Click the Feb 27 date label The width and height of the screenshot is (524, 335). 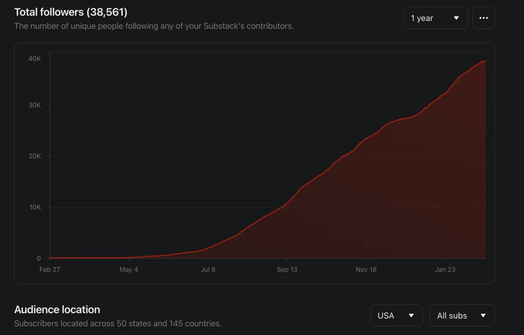point(50,269)
